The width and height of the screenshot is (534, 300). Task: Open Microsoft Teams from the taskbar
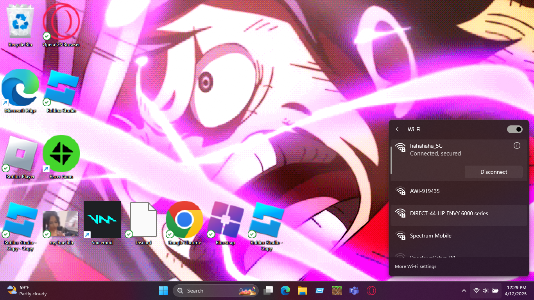point(354,291)
